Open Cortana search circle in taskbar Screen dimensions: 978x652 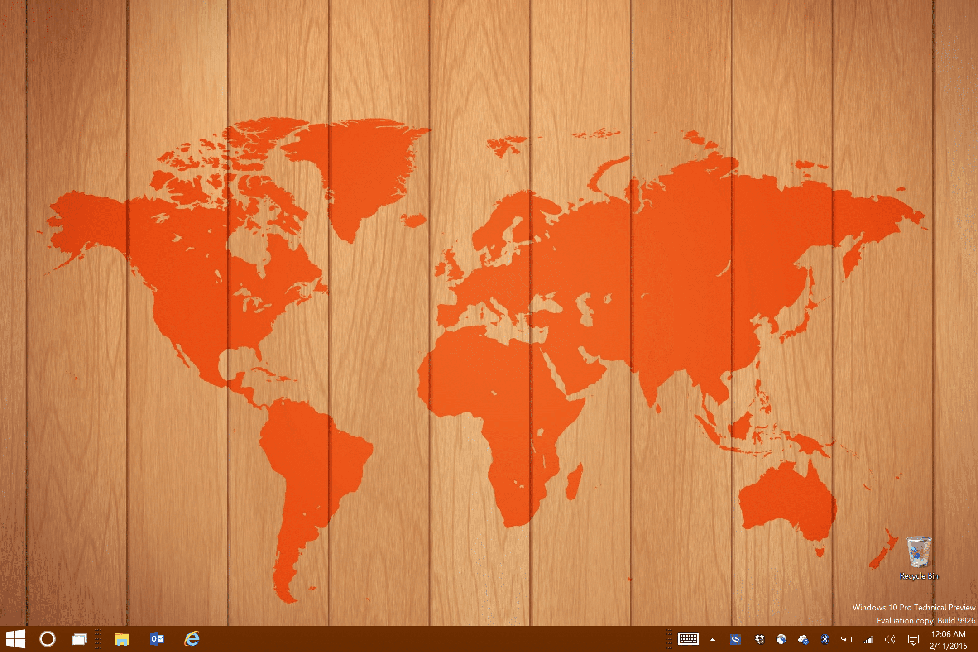click(x=48, y=639)
